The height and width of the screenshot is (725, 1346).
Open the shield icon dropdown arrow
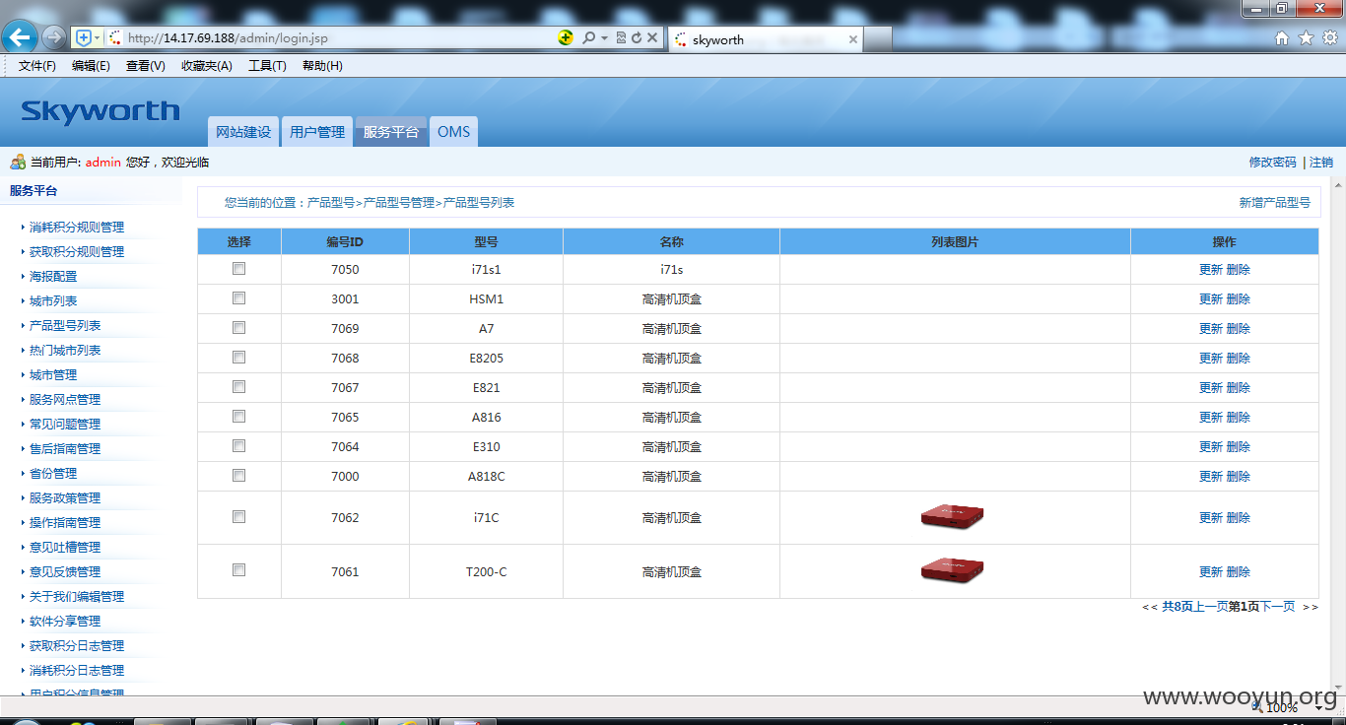pyautogui.click(x=98, y=37)
